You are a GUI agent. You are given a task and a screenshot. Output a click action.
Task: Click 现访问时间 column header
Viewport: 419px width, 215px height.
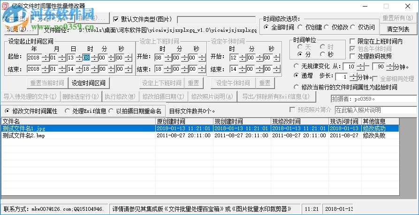pyautogui.click(x=345, y=122)
